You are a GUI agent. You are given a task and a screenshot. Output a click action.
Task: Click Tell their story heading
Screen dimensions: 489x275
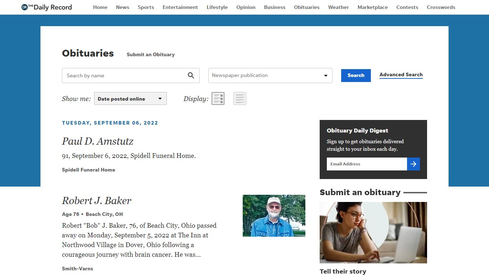[343, 271]
